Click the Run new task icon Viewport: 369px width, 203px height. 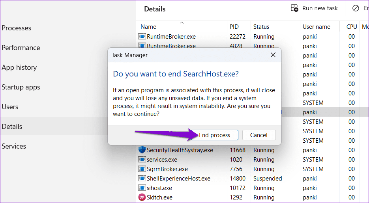click(294, 8)
